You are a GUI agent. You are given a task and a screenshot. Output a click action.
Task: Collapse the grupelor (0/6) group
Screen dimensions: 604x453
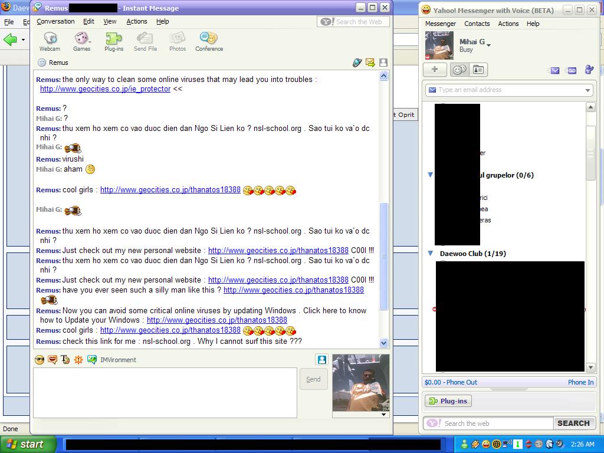(431, 175)
